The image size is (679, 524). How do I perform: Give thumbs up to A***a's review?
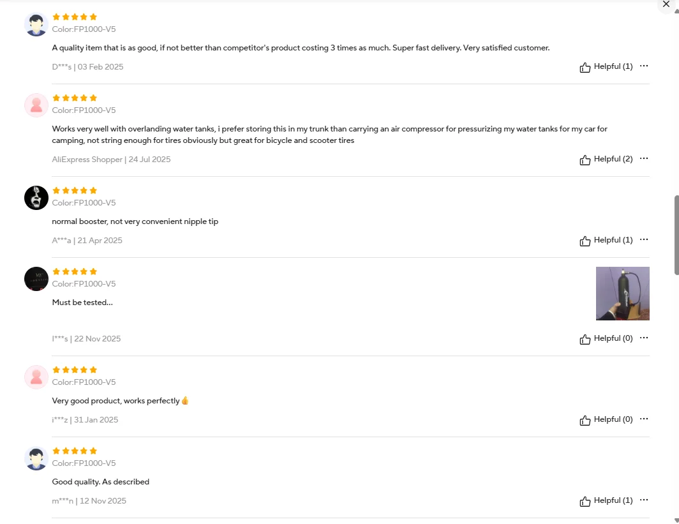click(606, 241)
